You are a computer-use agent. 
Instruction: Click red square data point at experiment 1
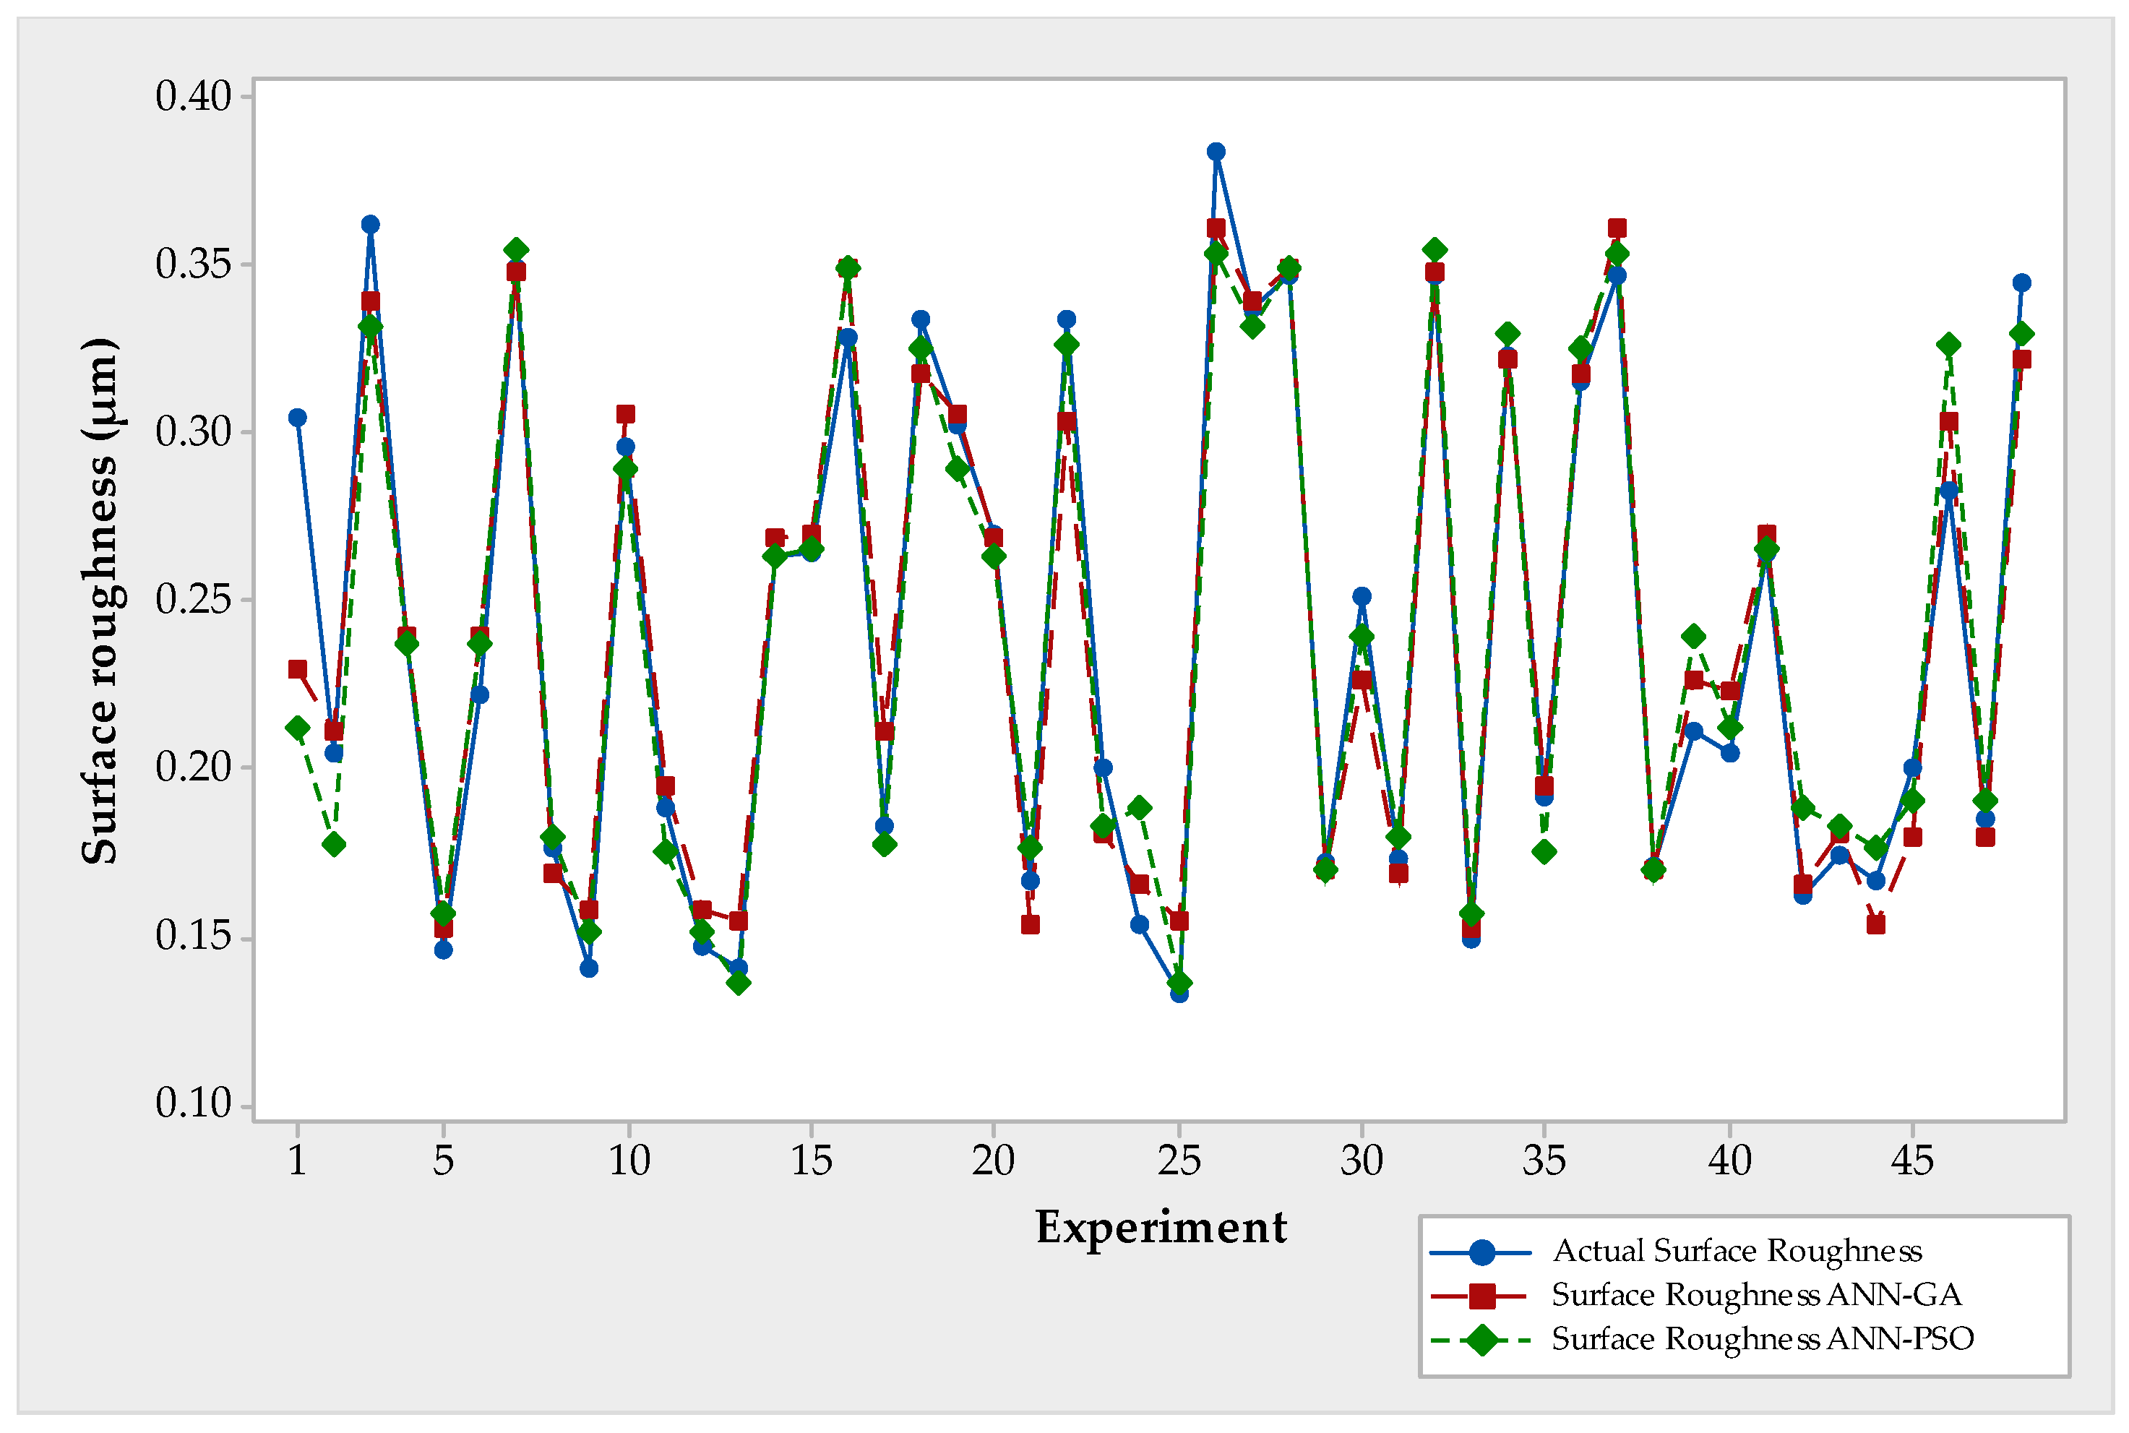[298, 669]
